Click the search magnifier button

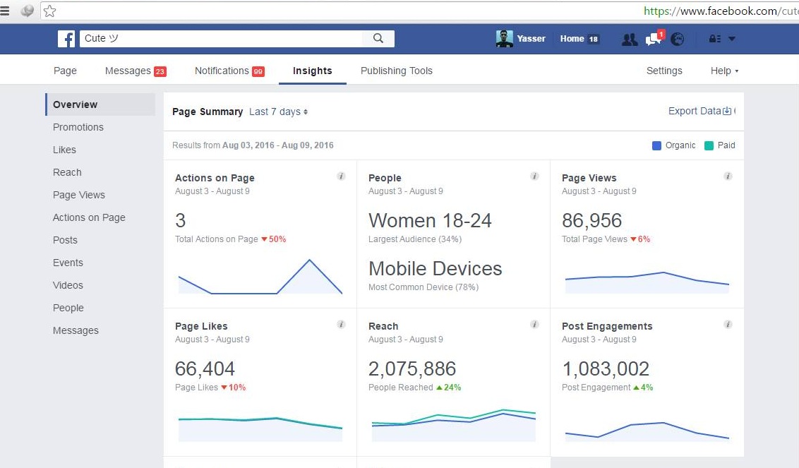tap(378, 38)
